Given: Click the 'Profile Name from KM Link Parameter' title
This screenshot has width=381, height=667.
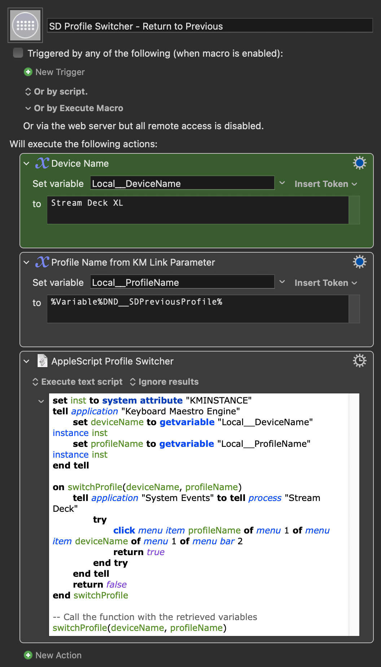Looking at the screenshot, I should coord(133,262).
